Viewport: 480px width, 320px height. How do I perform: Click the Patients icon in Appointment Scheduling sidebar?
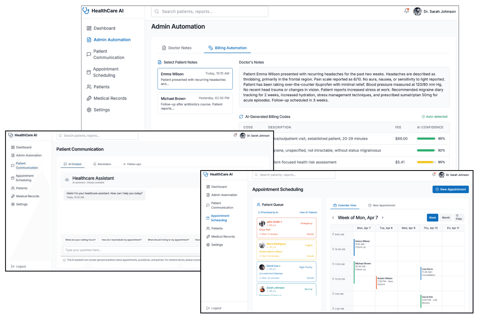click(208, 229)
